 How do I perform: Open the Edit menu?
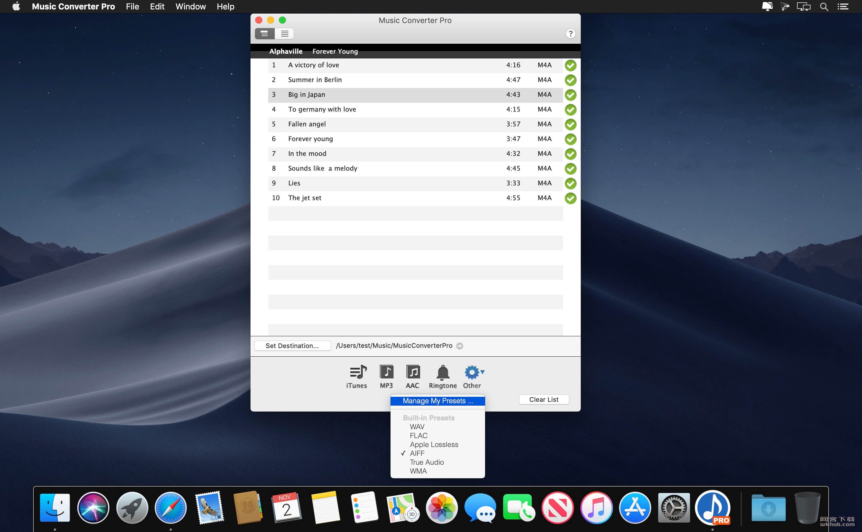(157, 7)
